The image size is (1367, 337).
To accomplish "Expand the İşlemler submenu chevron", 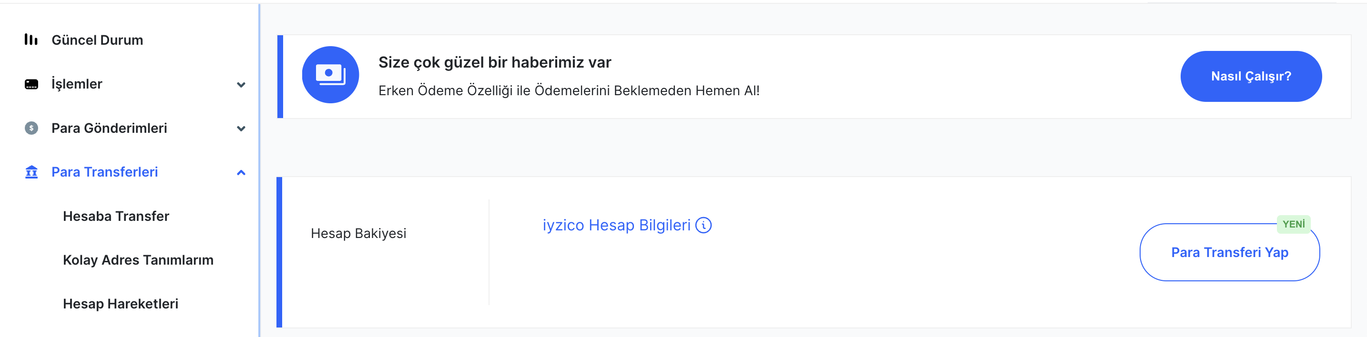I will pyautogui.click(x=241, y=85).
